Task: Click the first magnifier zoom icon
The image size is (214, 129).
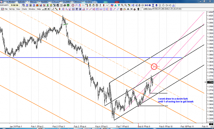Action: 122,5
